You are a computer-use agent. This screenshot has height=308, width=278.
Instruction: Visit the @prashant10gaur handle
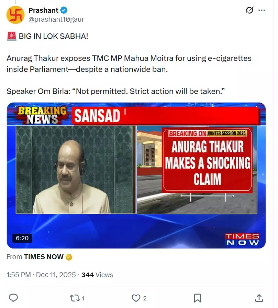click(x=56, y=19)
